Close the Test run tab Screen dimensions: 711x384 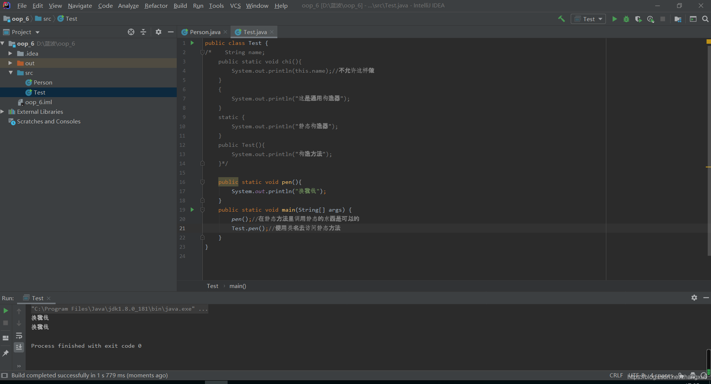tap(49, 298)
